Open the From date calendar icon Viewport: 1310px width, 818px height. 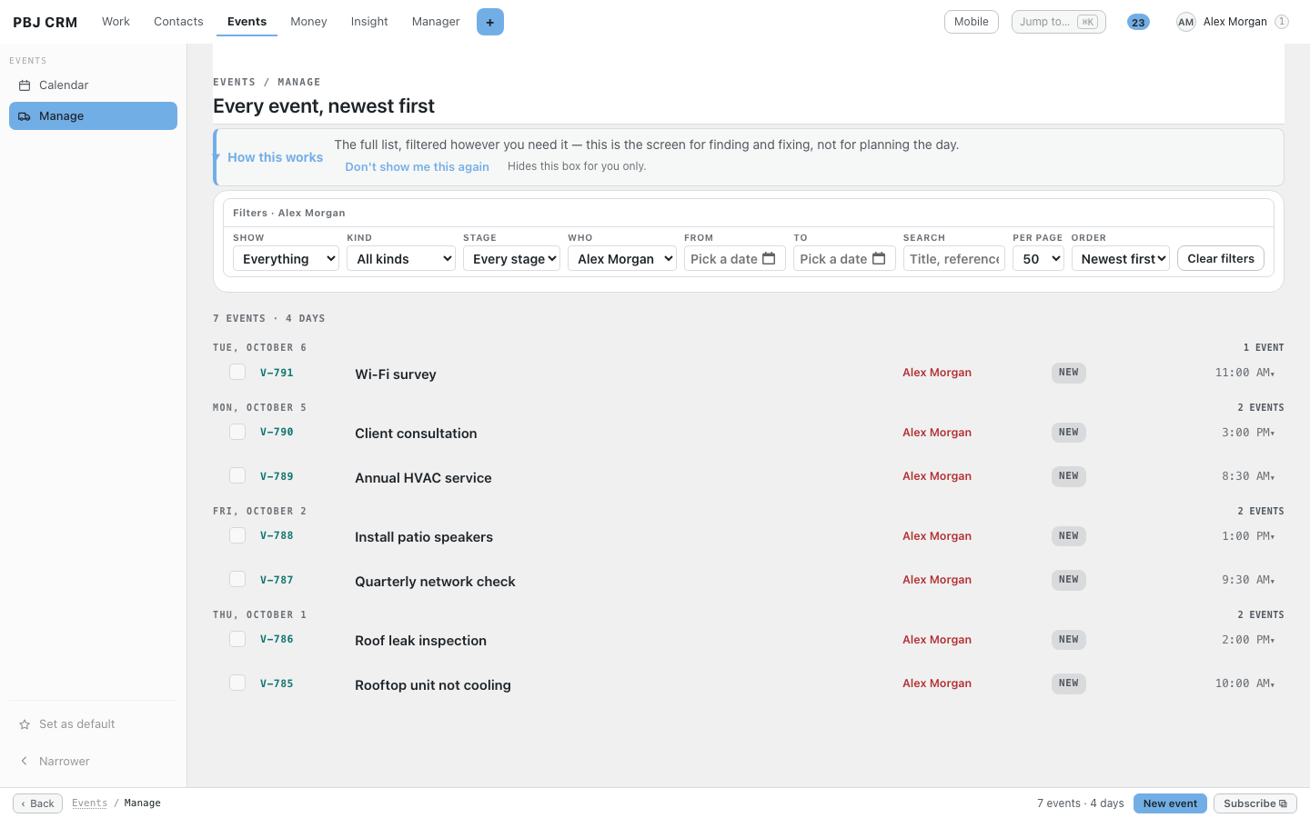769,259
